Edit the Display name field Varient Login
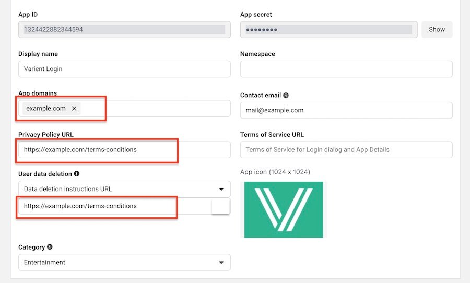 click(124, 69)
